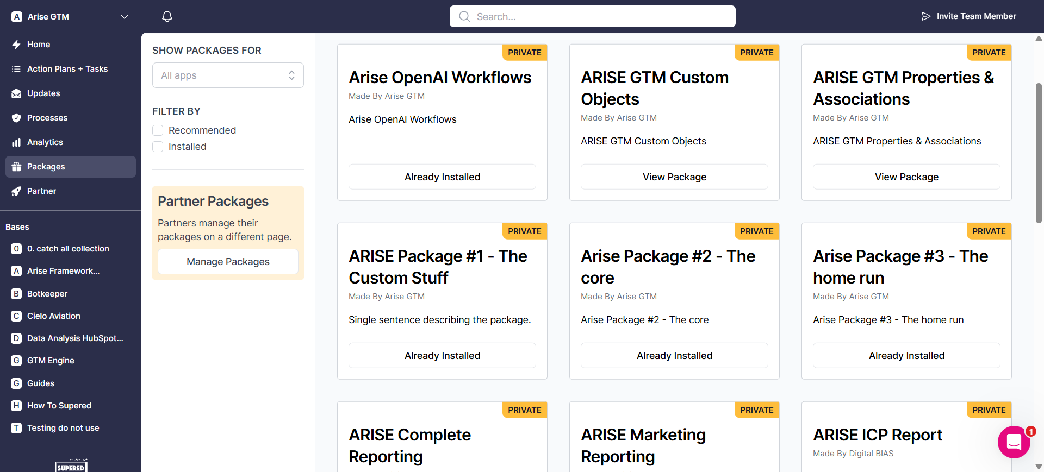Image resolution: width=1044 pixels, height=472 pixels.
Task: Click the Made By Digital BIAS text
Action: 853,454
